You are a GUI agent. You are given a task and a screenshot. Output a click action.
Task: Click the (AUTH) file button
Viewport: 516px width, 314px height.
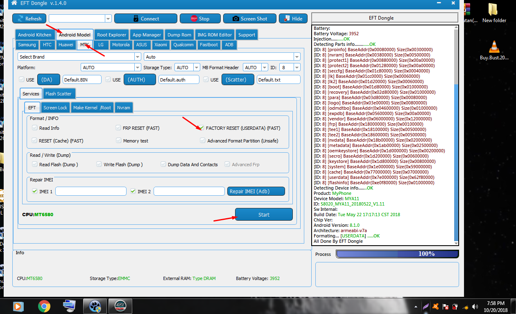[x=140, y=79]
